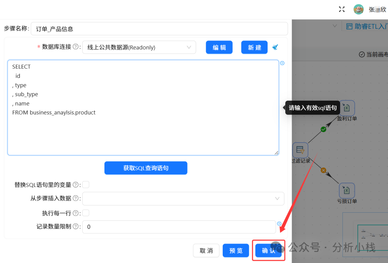Screen dimensions: 388x263
Task: Click the 当前画布 label
Action: click(377, 54)
